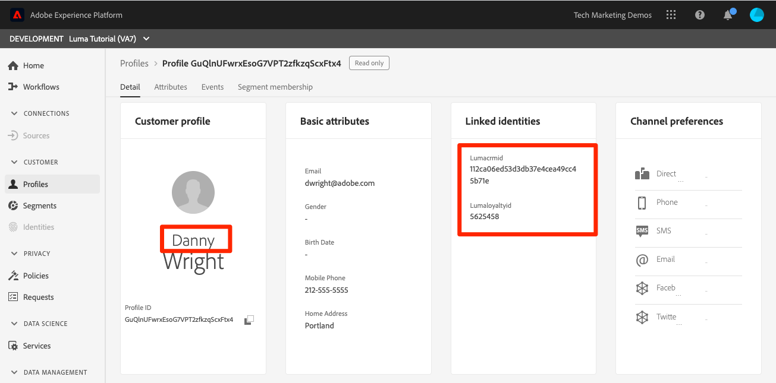Click the Profiles person icon
776x383 pixels.
coord(13,184)
